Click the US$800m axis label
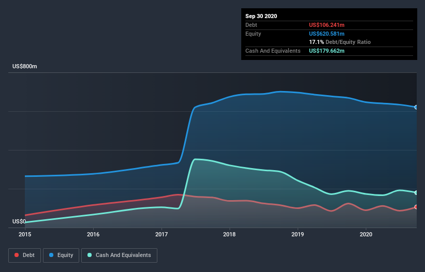Screen dimensions: 425x272 point(25,66)
